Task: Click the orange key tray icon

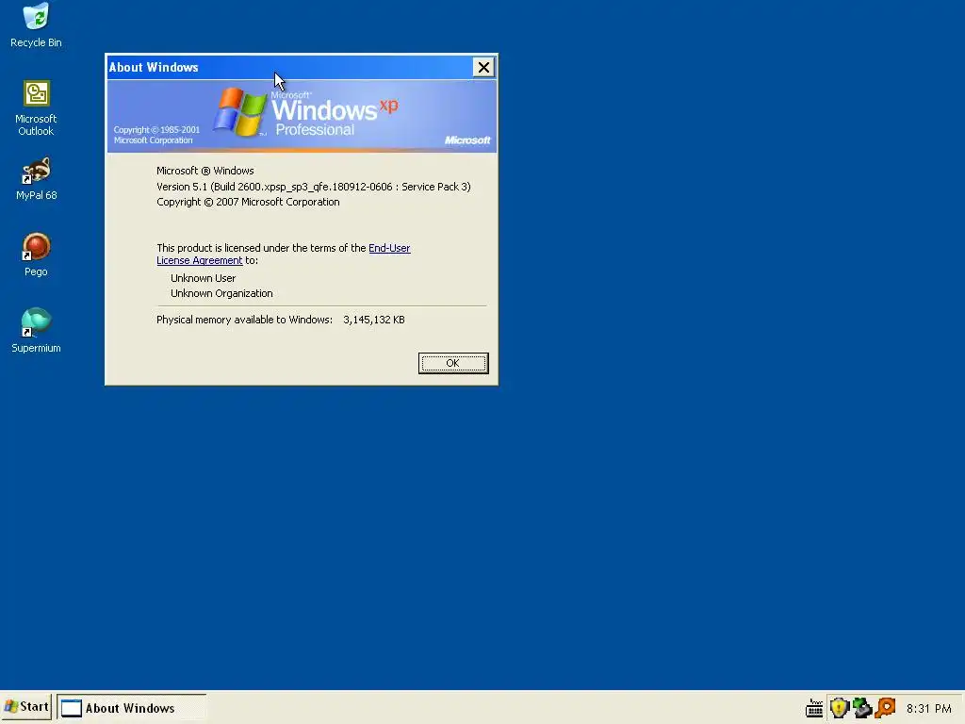Action: click(885, 708)
